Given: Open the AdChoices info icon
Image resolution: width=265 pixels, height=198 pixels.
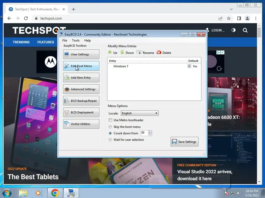Looking at the screenshot, I should coord(218,53).
